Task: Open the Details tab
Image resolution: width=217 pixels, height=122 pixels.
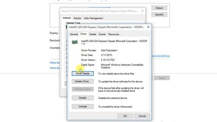Action: [93, 34]
